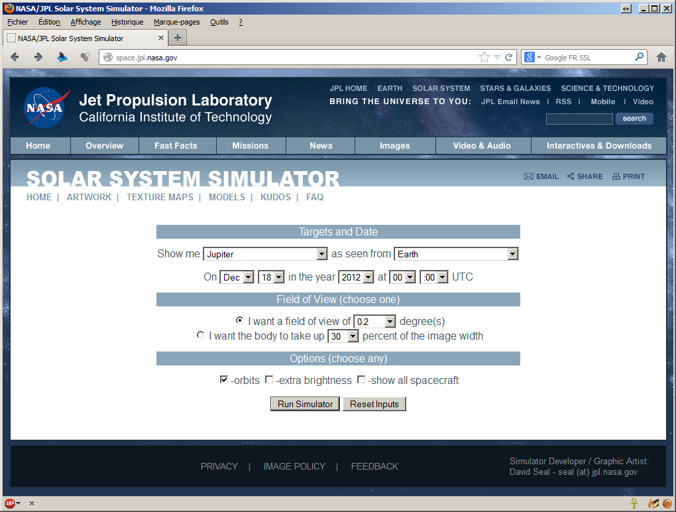Click the yellow ankh status bar icon
Image resolution: width=676 pixels, height=512 pixels.
[x=634, y=503]
